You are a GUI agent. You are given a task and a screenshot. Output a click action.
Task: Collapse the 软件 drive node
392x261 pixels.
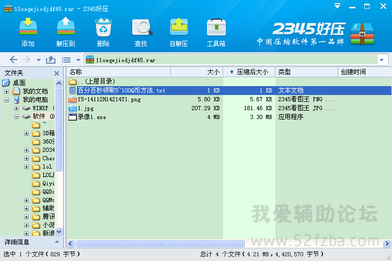pyautogui.click(x=17, y=116)
